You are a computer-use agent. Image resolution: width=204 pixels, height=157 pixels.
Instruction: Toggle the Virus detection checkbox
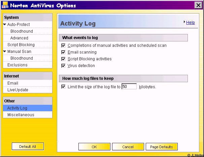[63, 66]
